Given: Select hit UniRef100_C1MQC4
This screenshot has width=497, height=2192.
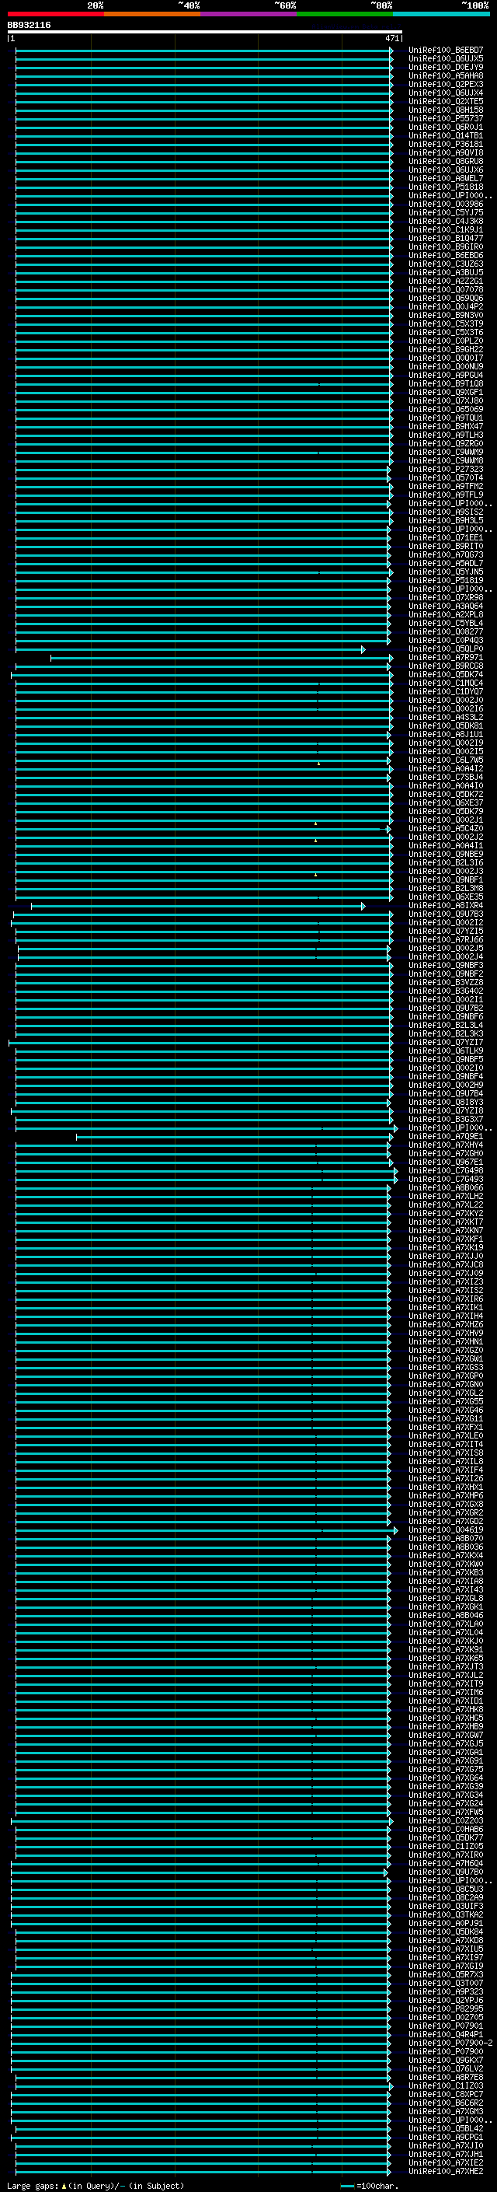Looking at the screenshot, I should 446,683.
